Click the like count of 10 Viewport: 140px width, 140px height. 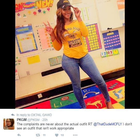coord(62,135)
